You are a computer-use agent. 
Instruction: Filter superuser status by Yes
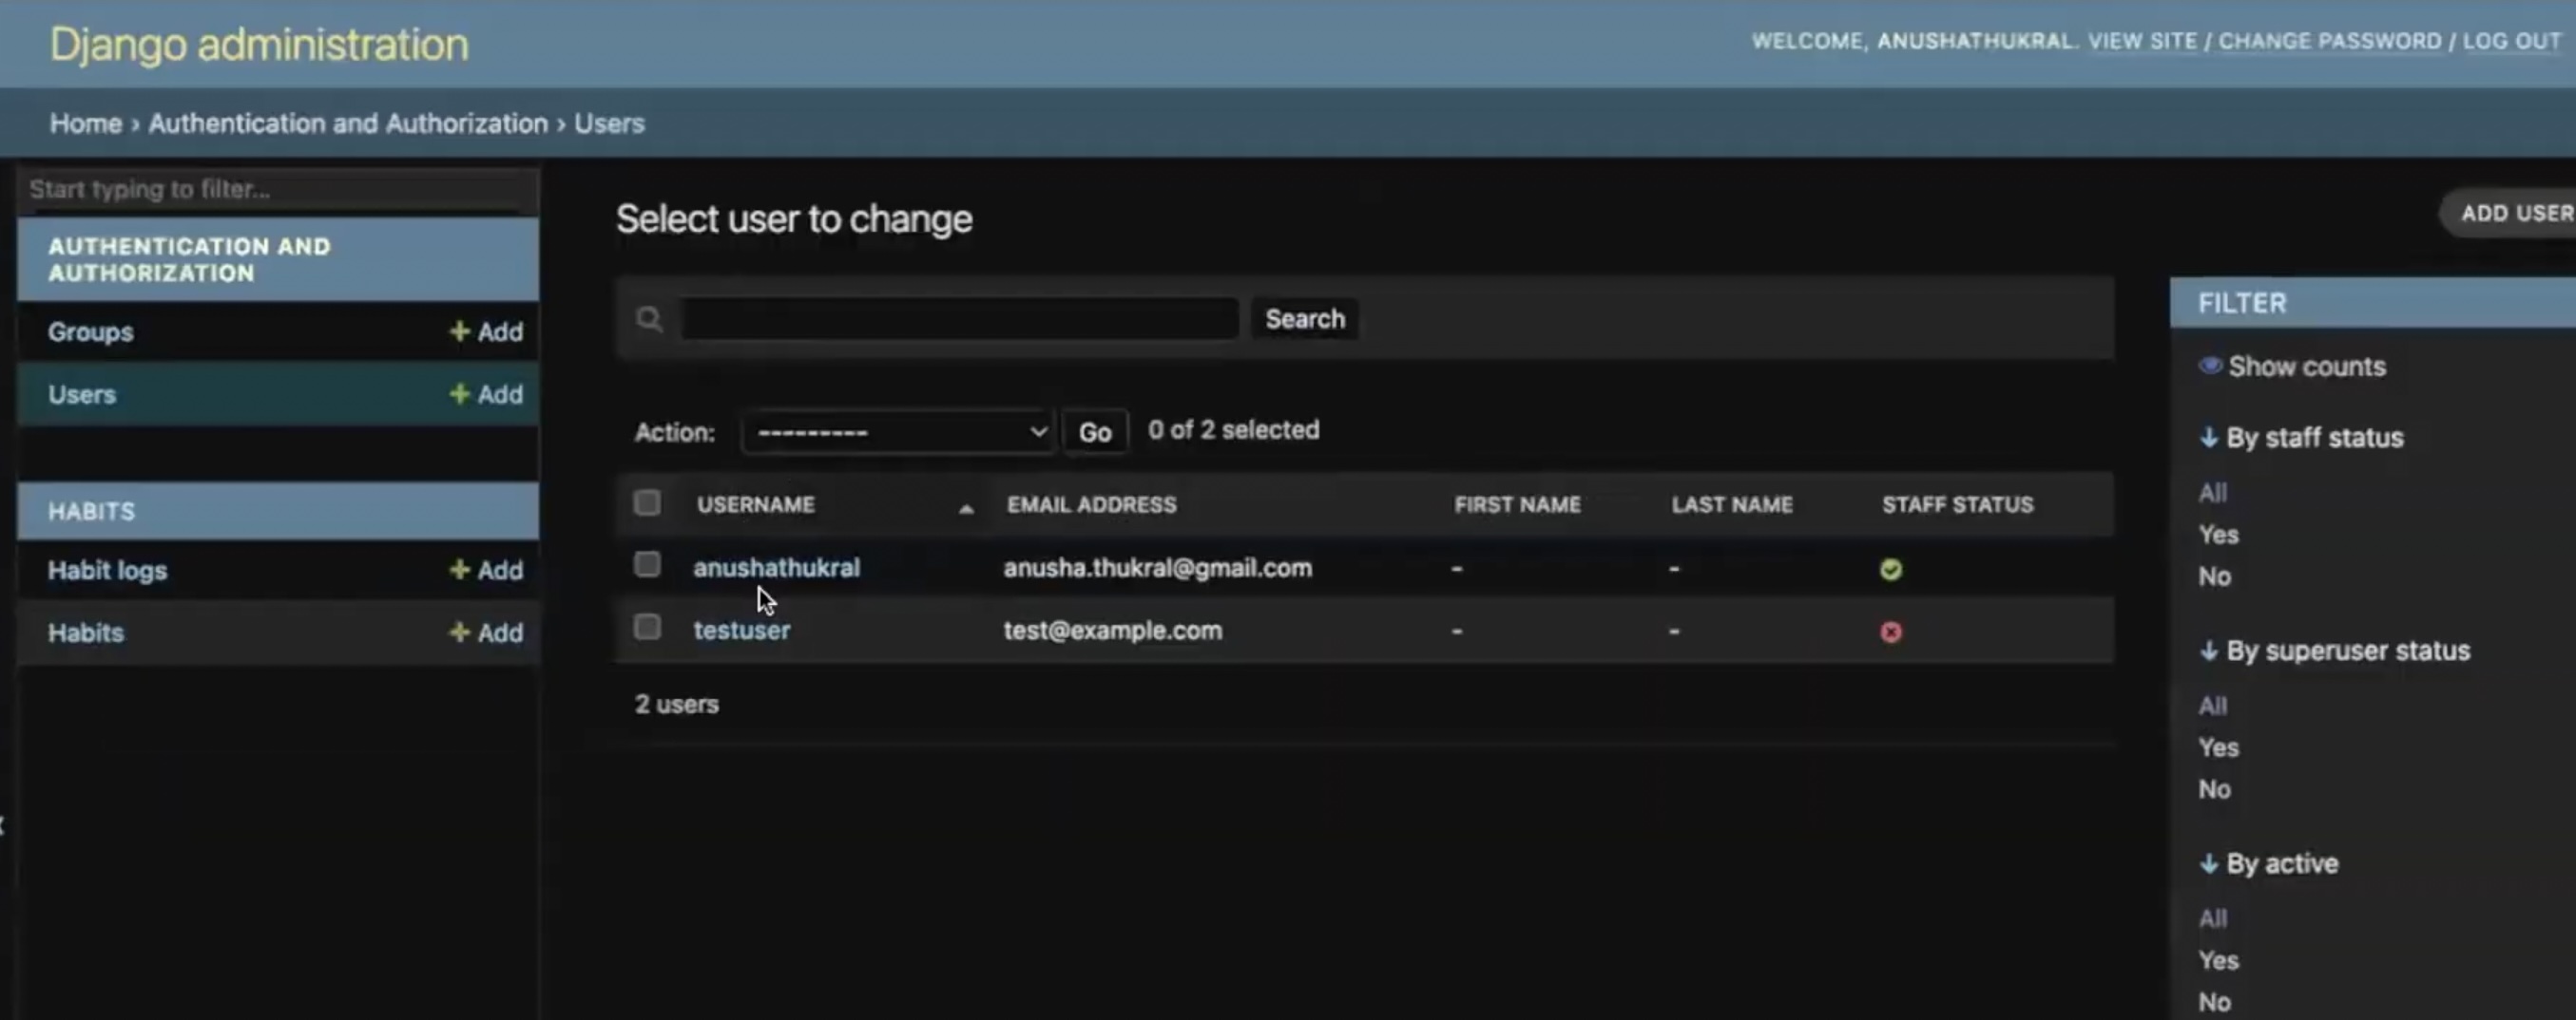point(2218,748)
